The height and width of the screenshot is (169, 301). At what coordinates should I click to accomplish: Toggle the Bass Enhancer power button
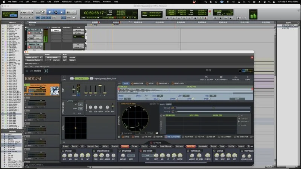94,151
